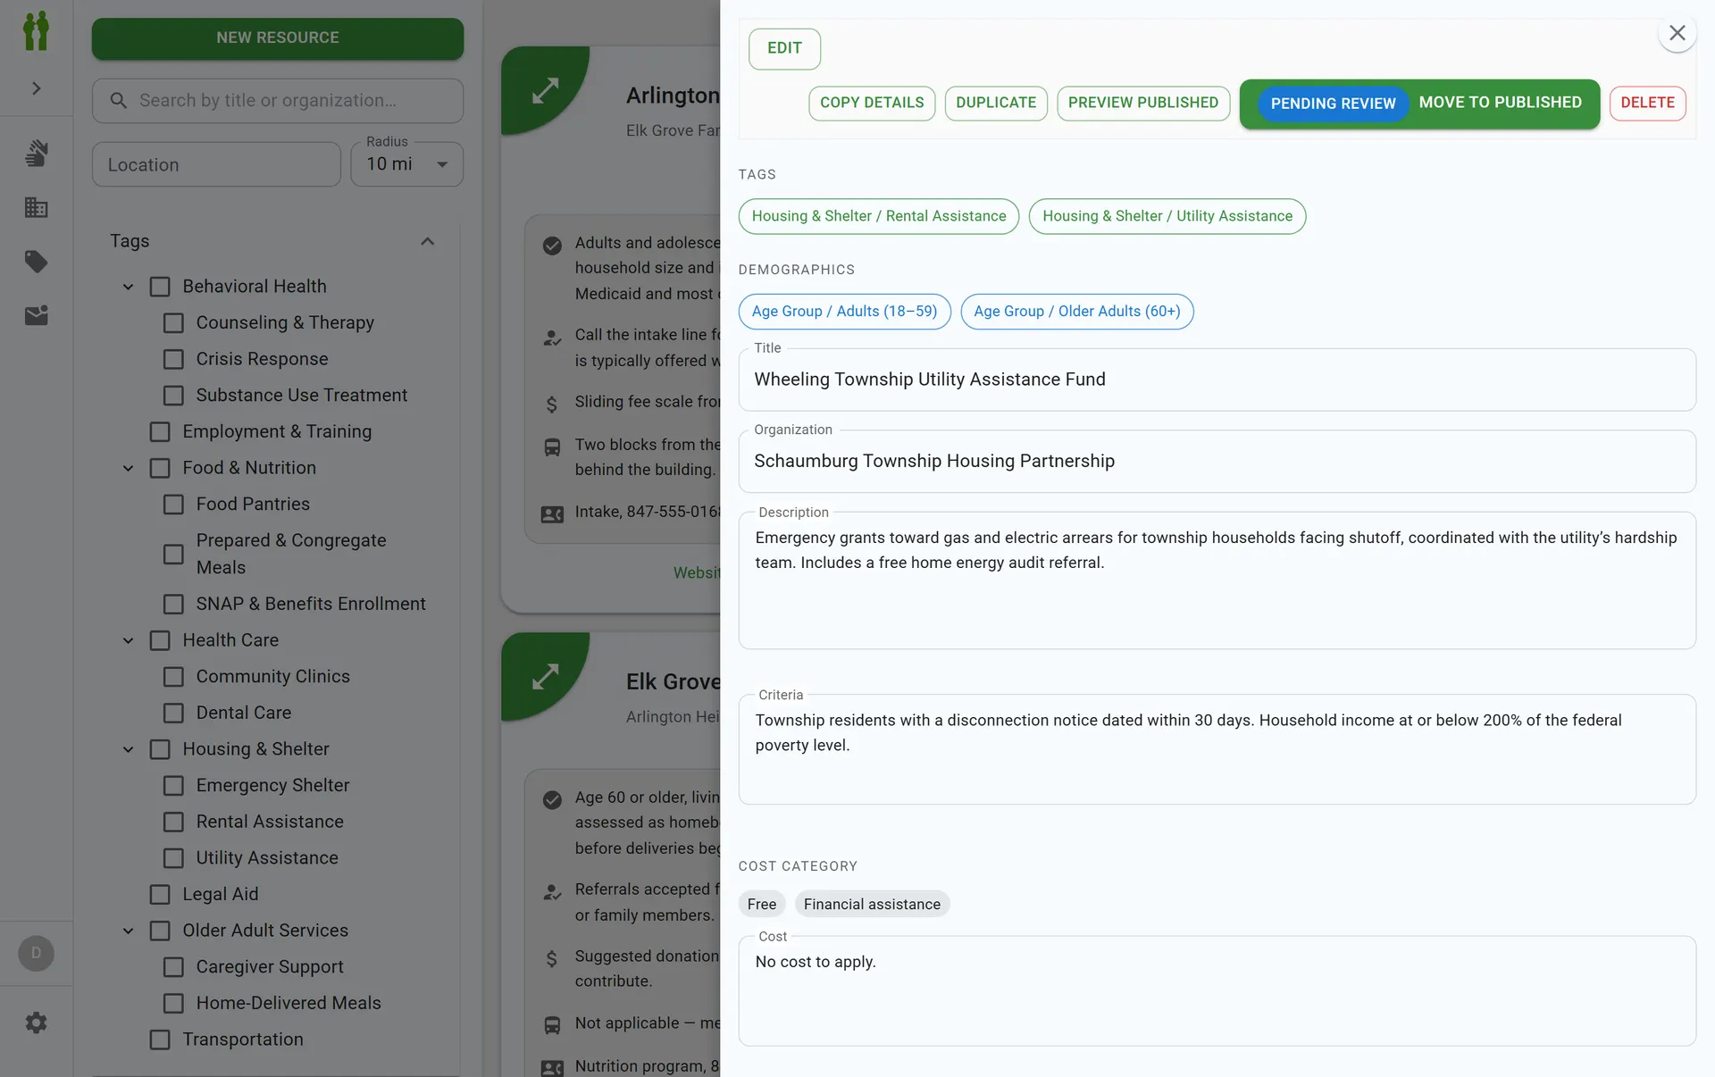Check the Rental Assistance checkbox
The height and width of the screenshot is (1077, 1715).
point(173,822)
